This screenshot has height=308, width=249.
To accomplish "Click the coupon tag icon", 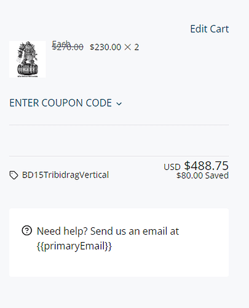I will point(14,175).
